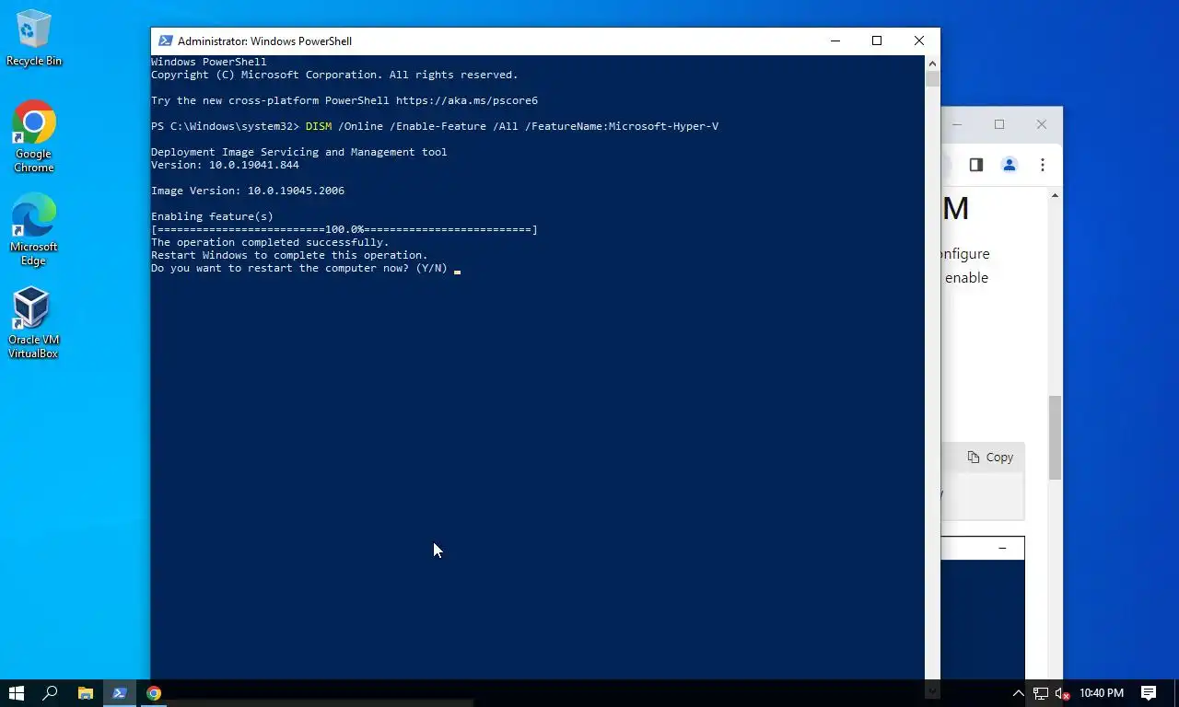Show hidden system tray icons
The image size is (1179, 707).
[x=1018, y=693]
